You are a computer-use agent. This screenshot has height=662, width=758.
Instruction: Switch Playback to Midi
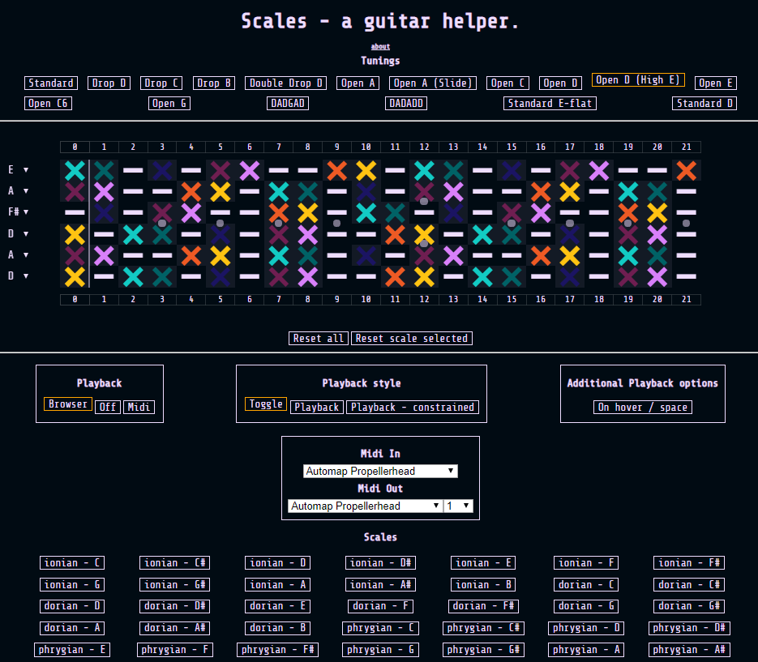(139, 407)
